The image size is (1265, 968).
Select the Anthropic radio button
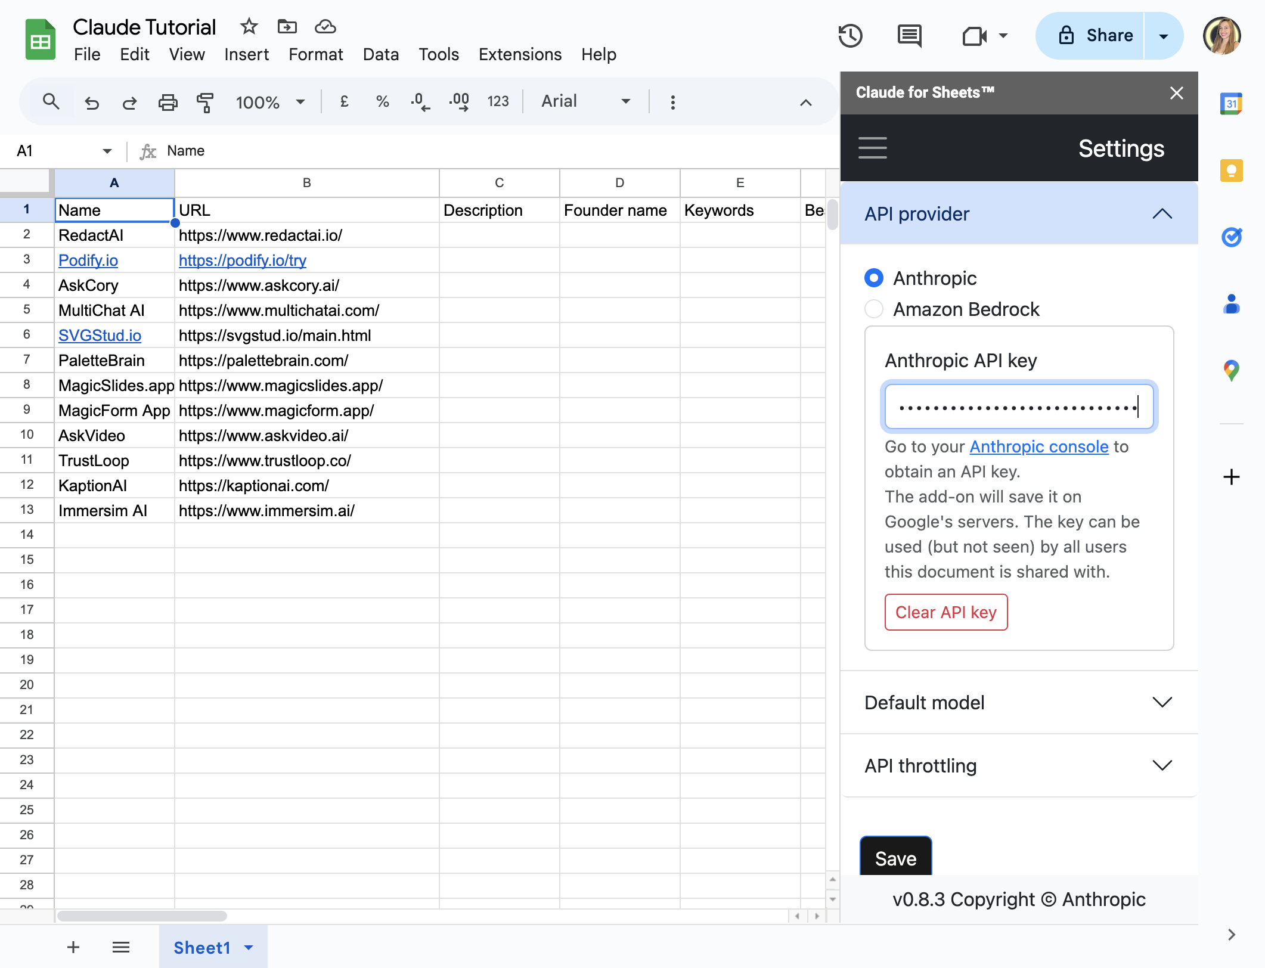[873, 278]
